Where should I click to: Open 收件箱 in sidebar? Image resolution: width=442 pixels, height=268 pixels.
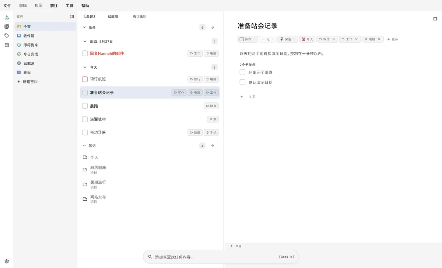point(45,36)
